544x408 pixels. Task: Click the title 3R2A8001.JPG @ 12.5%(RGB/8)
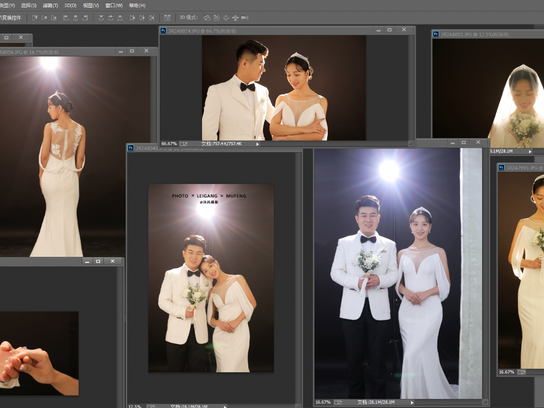click(x=474, y=34)
